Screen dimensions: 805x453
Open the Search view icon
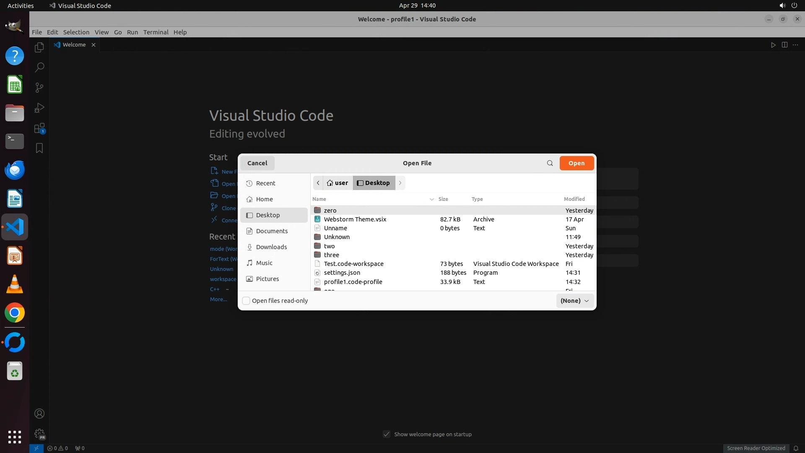pos(39,67)
